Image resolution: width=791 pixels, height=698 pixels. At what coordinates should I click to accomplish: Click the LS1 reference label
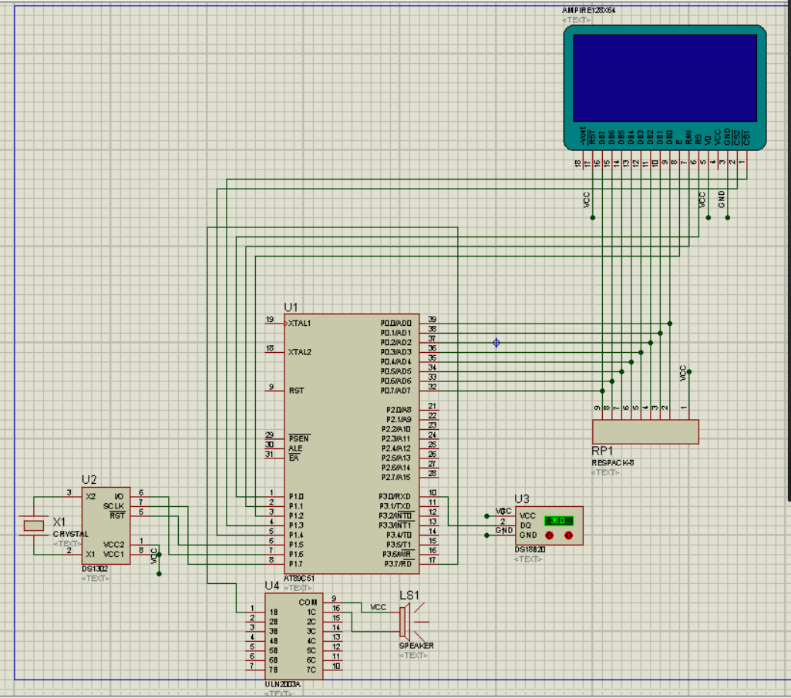pyautogui.click(x=409, y=596)
